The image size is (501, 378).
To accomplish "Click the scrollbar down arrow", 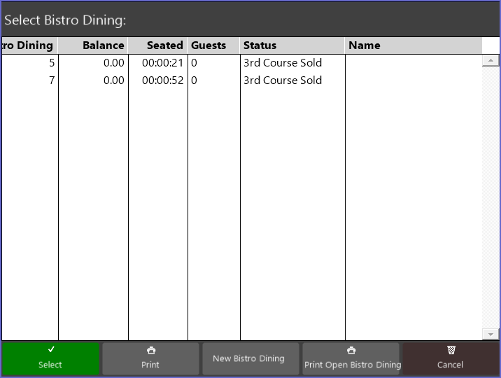I will pos(491,335).
